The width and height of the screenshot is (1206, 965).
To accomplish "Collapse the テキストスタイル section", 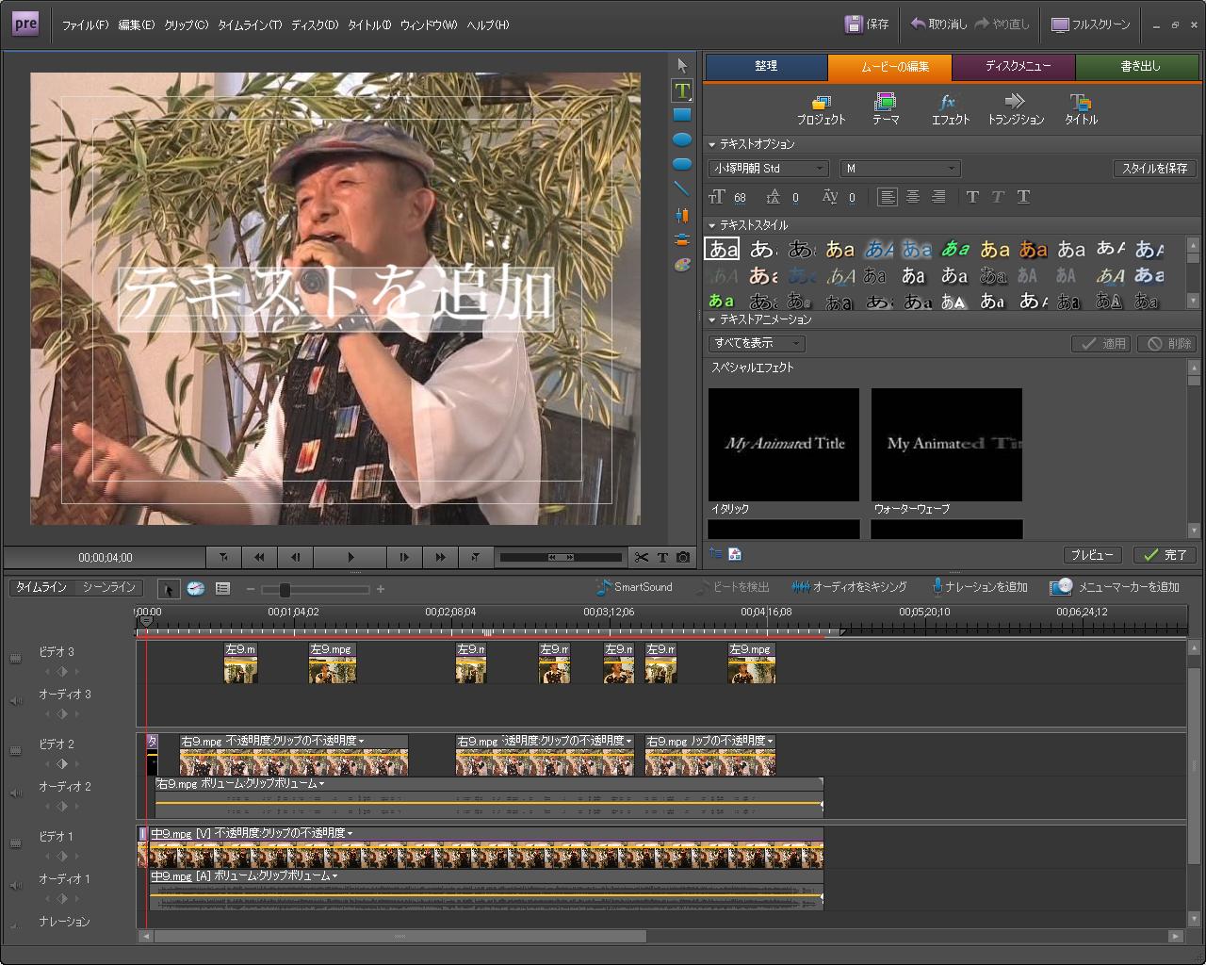I will click(712, 225).
